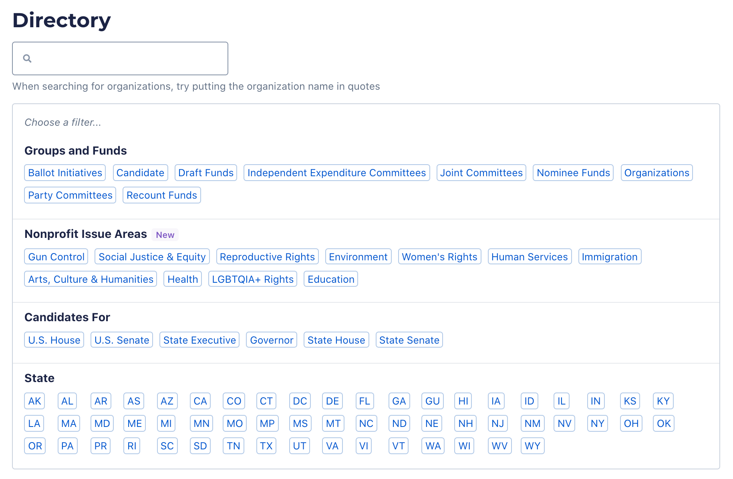Viewport: 733px width, 479px height.
Task: Choose the MI state filter
Action: (x=166, y=423)
